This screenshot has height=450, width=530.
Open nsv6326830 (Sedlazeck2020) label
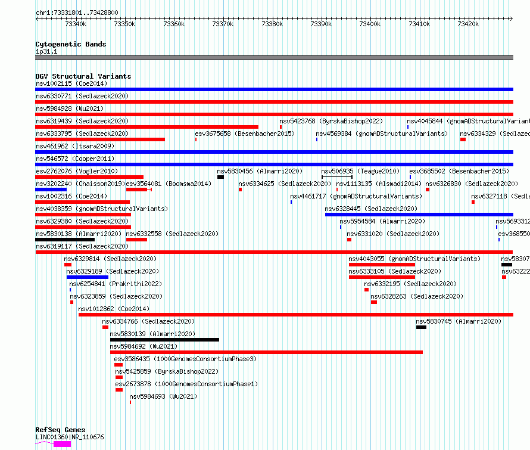point(472,184)
